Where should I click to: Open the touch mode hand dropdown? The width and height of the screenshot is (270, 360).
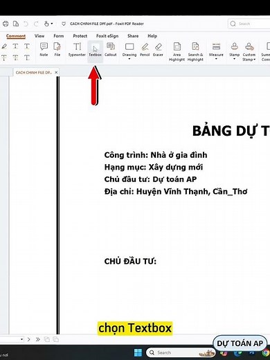(48, 24)
